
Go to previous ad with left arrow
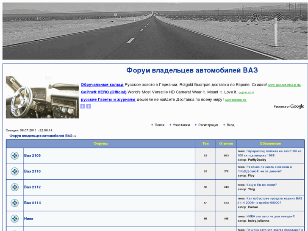pos(83,106)
